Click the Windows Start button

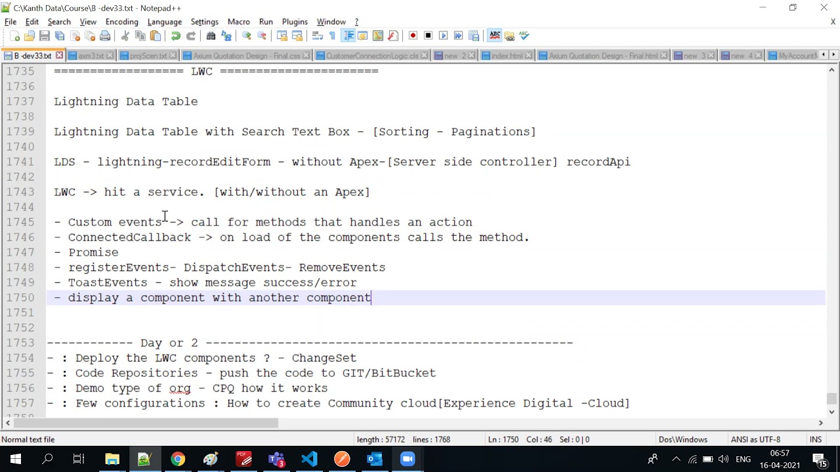tap(16, 459)
